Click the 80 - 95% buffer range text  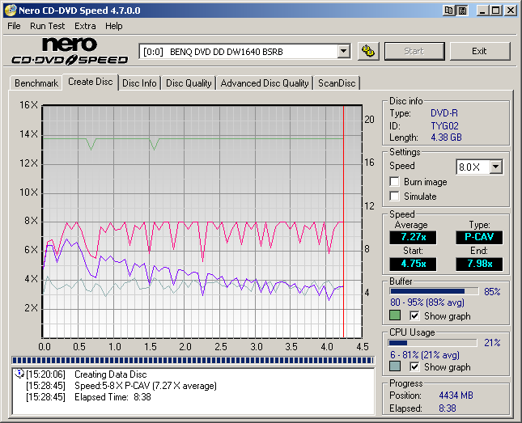coord(427,302)
